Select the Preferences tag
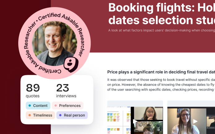 pyautogui.click(x=67, y=106)
